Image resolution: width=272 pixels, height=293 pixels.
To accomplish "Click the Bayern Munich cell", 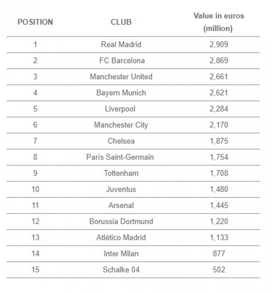I will pos(121,93).
